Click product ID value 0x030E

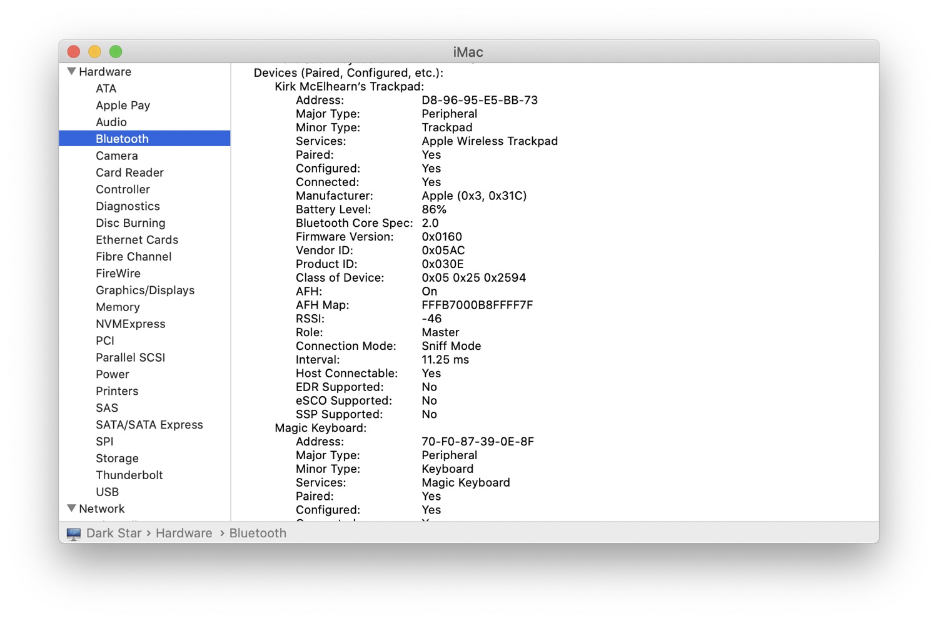click(443, 265)
